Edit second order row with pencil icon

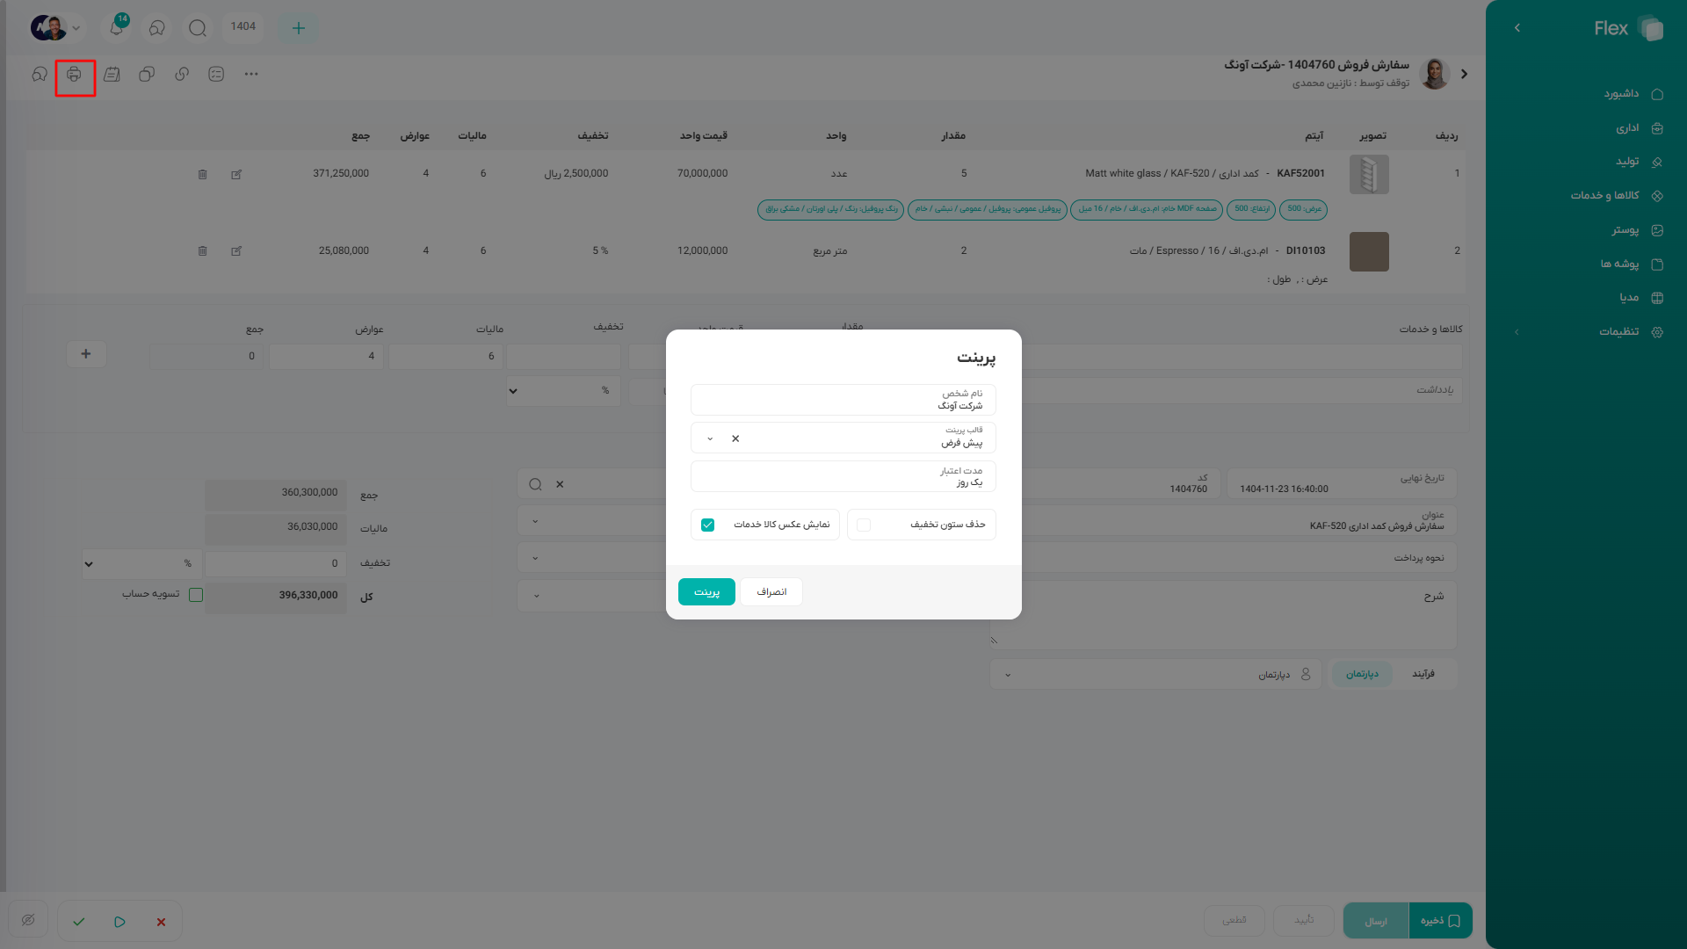[x=236, y=251]
